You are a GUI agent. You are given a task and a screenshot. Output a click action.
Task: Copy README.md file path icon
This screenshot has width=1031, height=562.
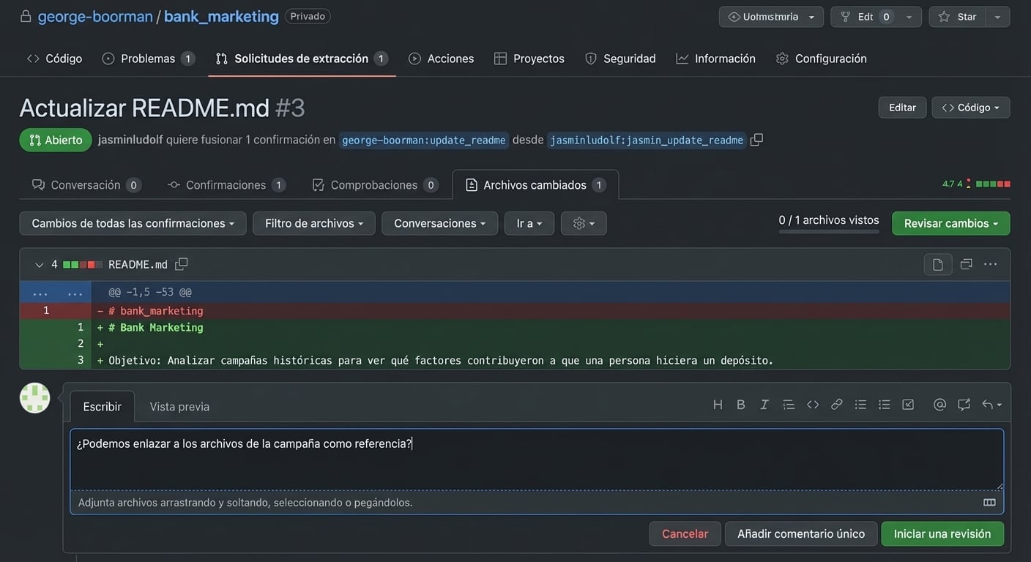[182, 264]
